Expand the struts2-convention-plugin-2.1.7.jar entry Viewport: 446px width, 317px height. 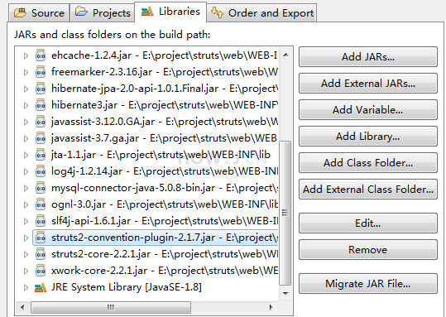coord(26,238)
